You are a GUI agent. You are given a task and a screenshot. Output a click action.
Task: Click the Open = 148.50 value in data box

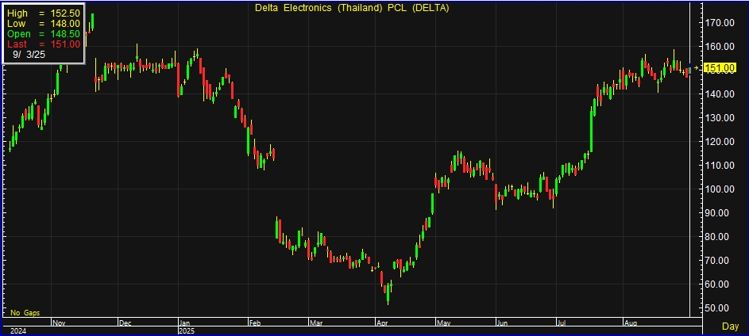click(65, 34)
